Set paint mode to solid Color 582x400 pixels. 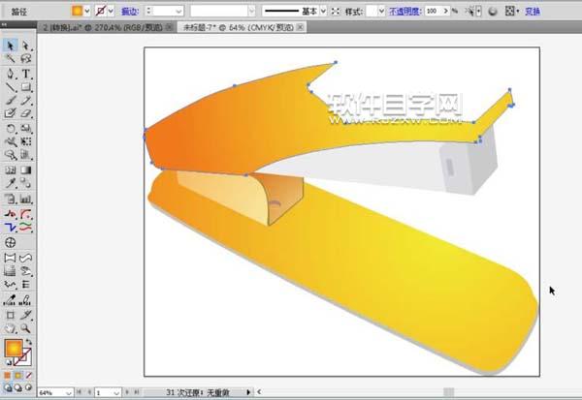[7, 376]
